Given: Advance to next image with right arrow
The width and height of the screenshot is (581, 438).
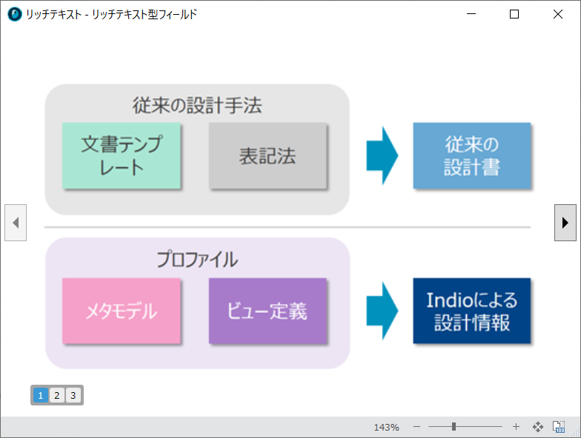Looking at the screenshot, I should (565, 223).
